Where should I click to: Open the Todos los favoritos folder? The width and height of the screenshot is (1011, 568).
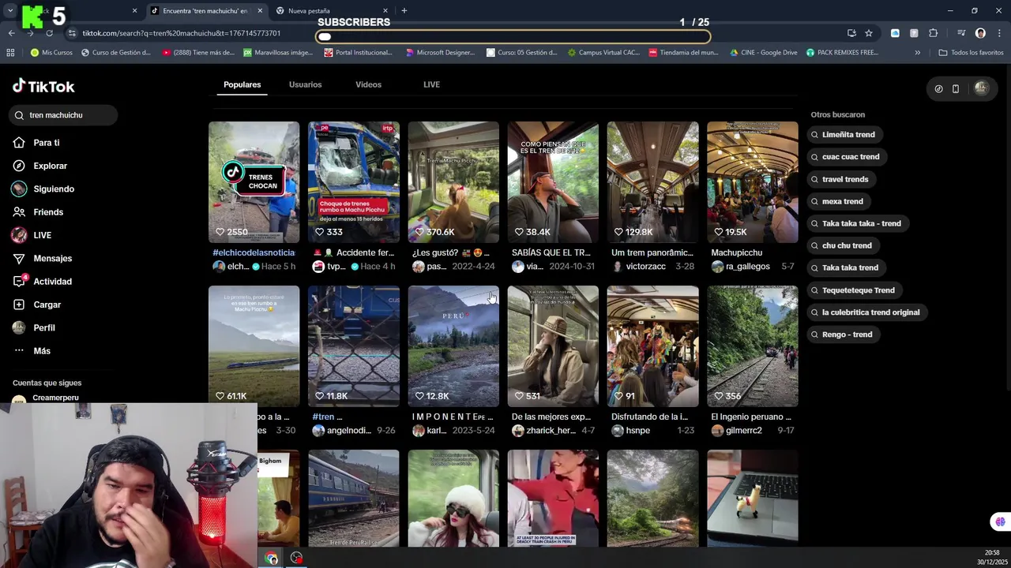[x=971, y=53]
